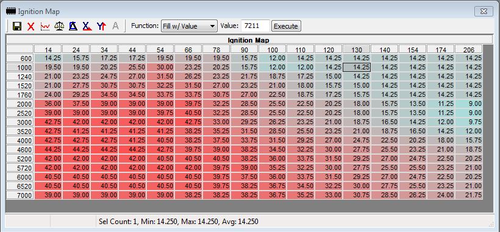This screenshot has height=232, width=500.
Task: Click the greyed-out A icon
Action: coord(115,26)
